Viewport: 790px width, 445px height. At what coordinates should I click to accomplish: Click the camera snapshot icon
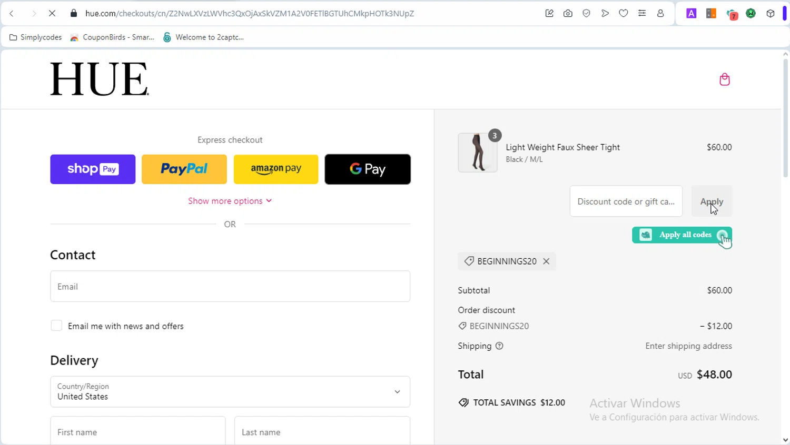coord(568,14)
